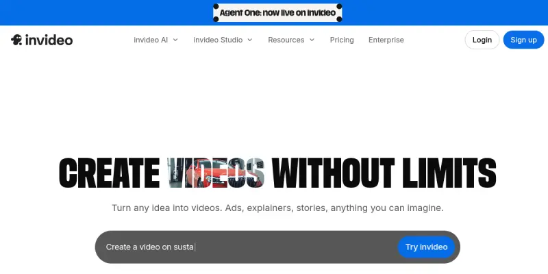The image size is (548, 274).
Task: Open the invideo AI menu
Action: pos(151,40)
